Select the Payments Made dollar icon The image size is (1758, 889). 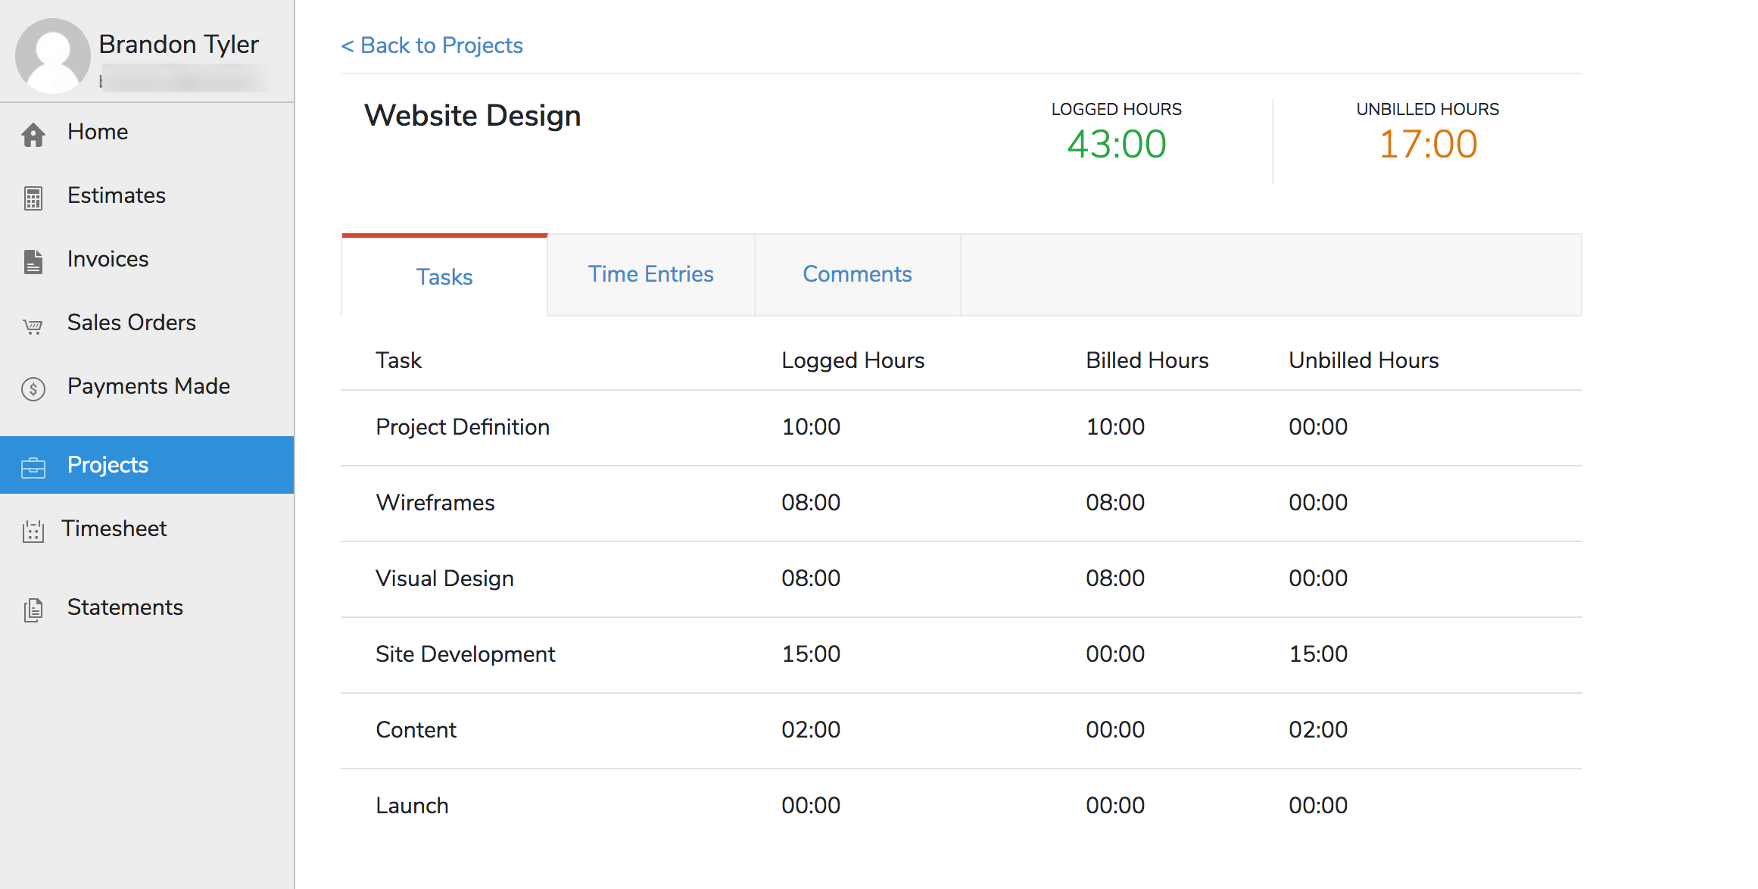pyautogui.click(x=33, y=388)
